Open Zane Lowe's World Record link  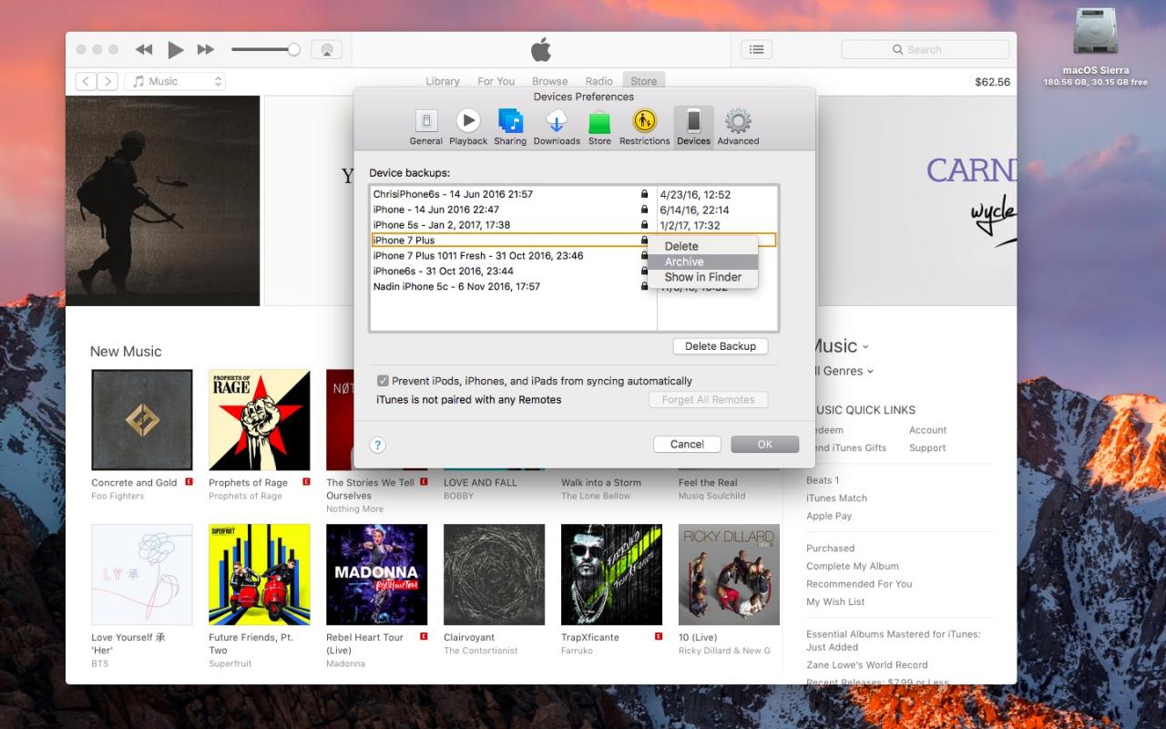pyautogui.click(x=866, y=665)
